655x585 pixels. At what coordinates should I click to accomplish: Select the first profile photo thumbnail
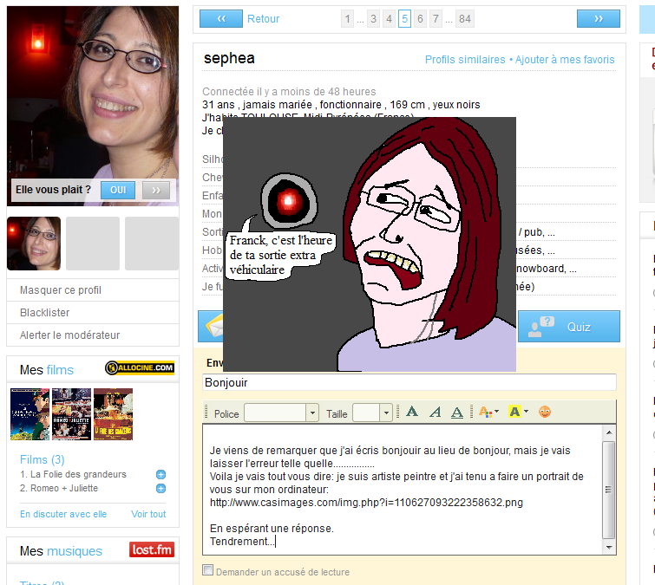point(34,244)
